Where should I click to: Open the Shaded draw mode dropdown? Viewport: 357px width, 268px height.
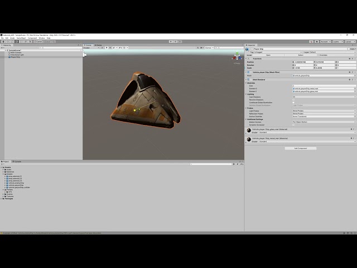tap(91, 47)
